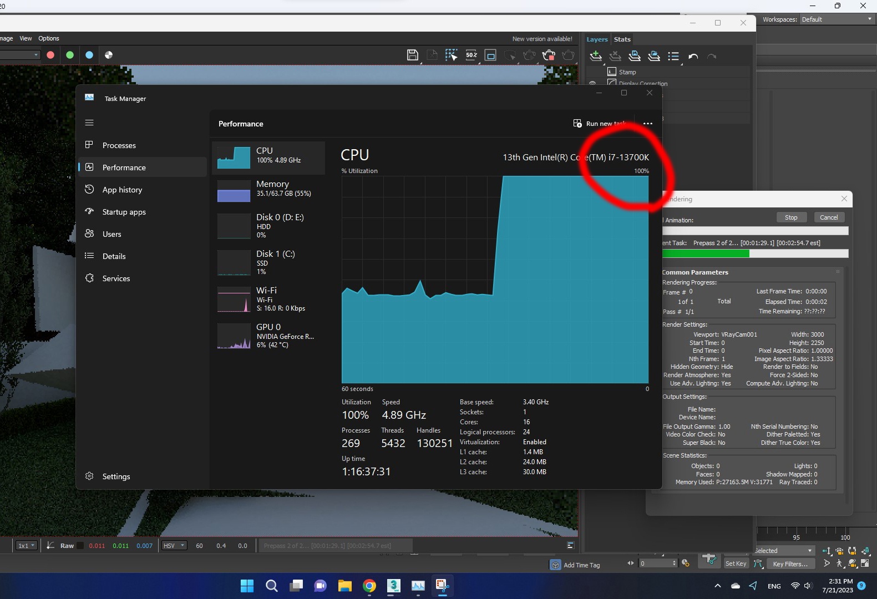The width and height of the screenshot is (877, 599).
Task: Open Users page in Task Manager
Action: [x=142, y=234]
